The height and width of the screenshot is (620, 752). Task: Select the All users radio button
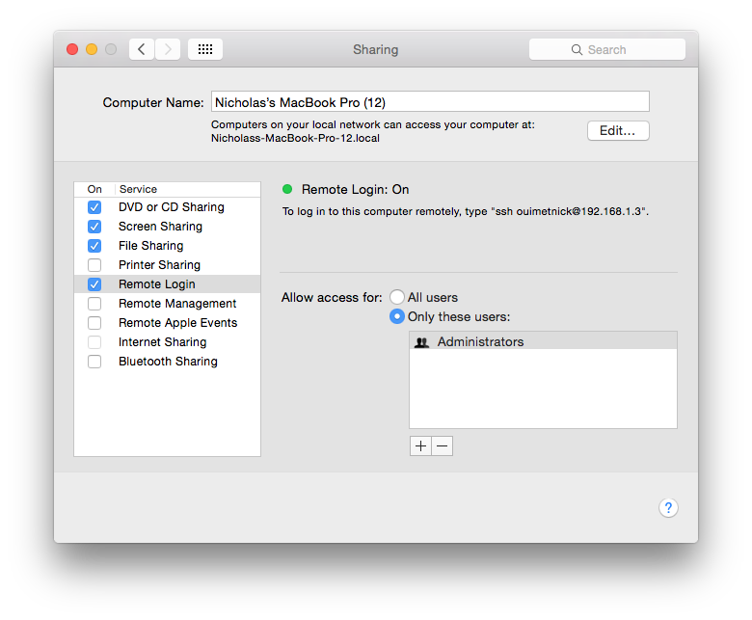[x=396, y=297]
